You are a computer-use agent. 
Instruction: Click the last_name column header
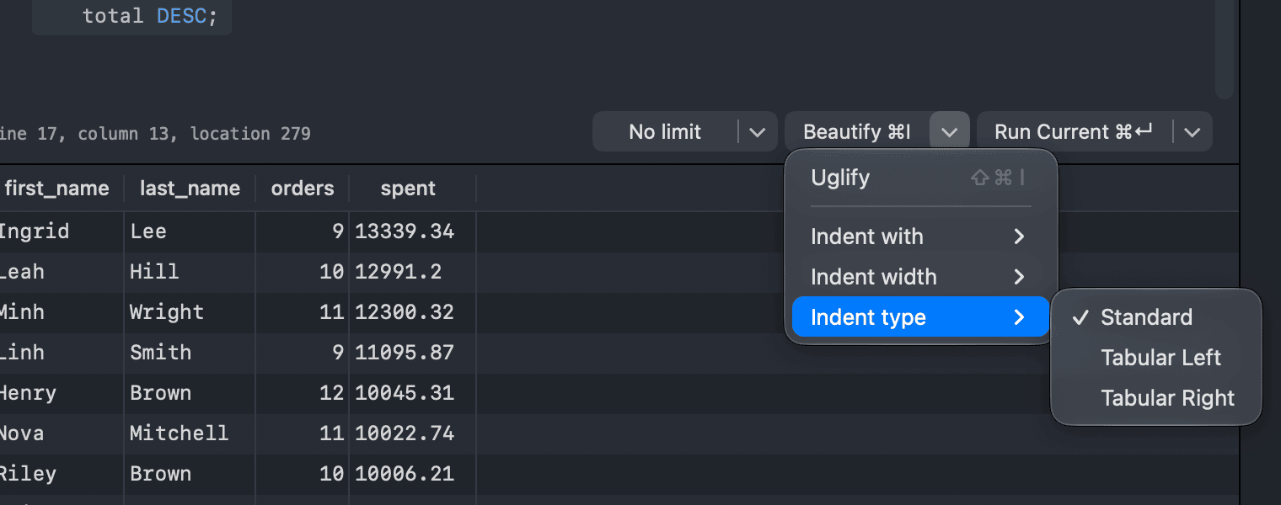point(190,189)
